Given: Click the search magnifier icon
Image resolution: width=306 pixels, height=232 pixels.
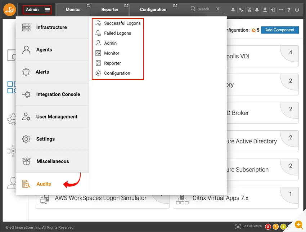Looking at the screenshot, I should coord(193,9).
